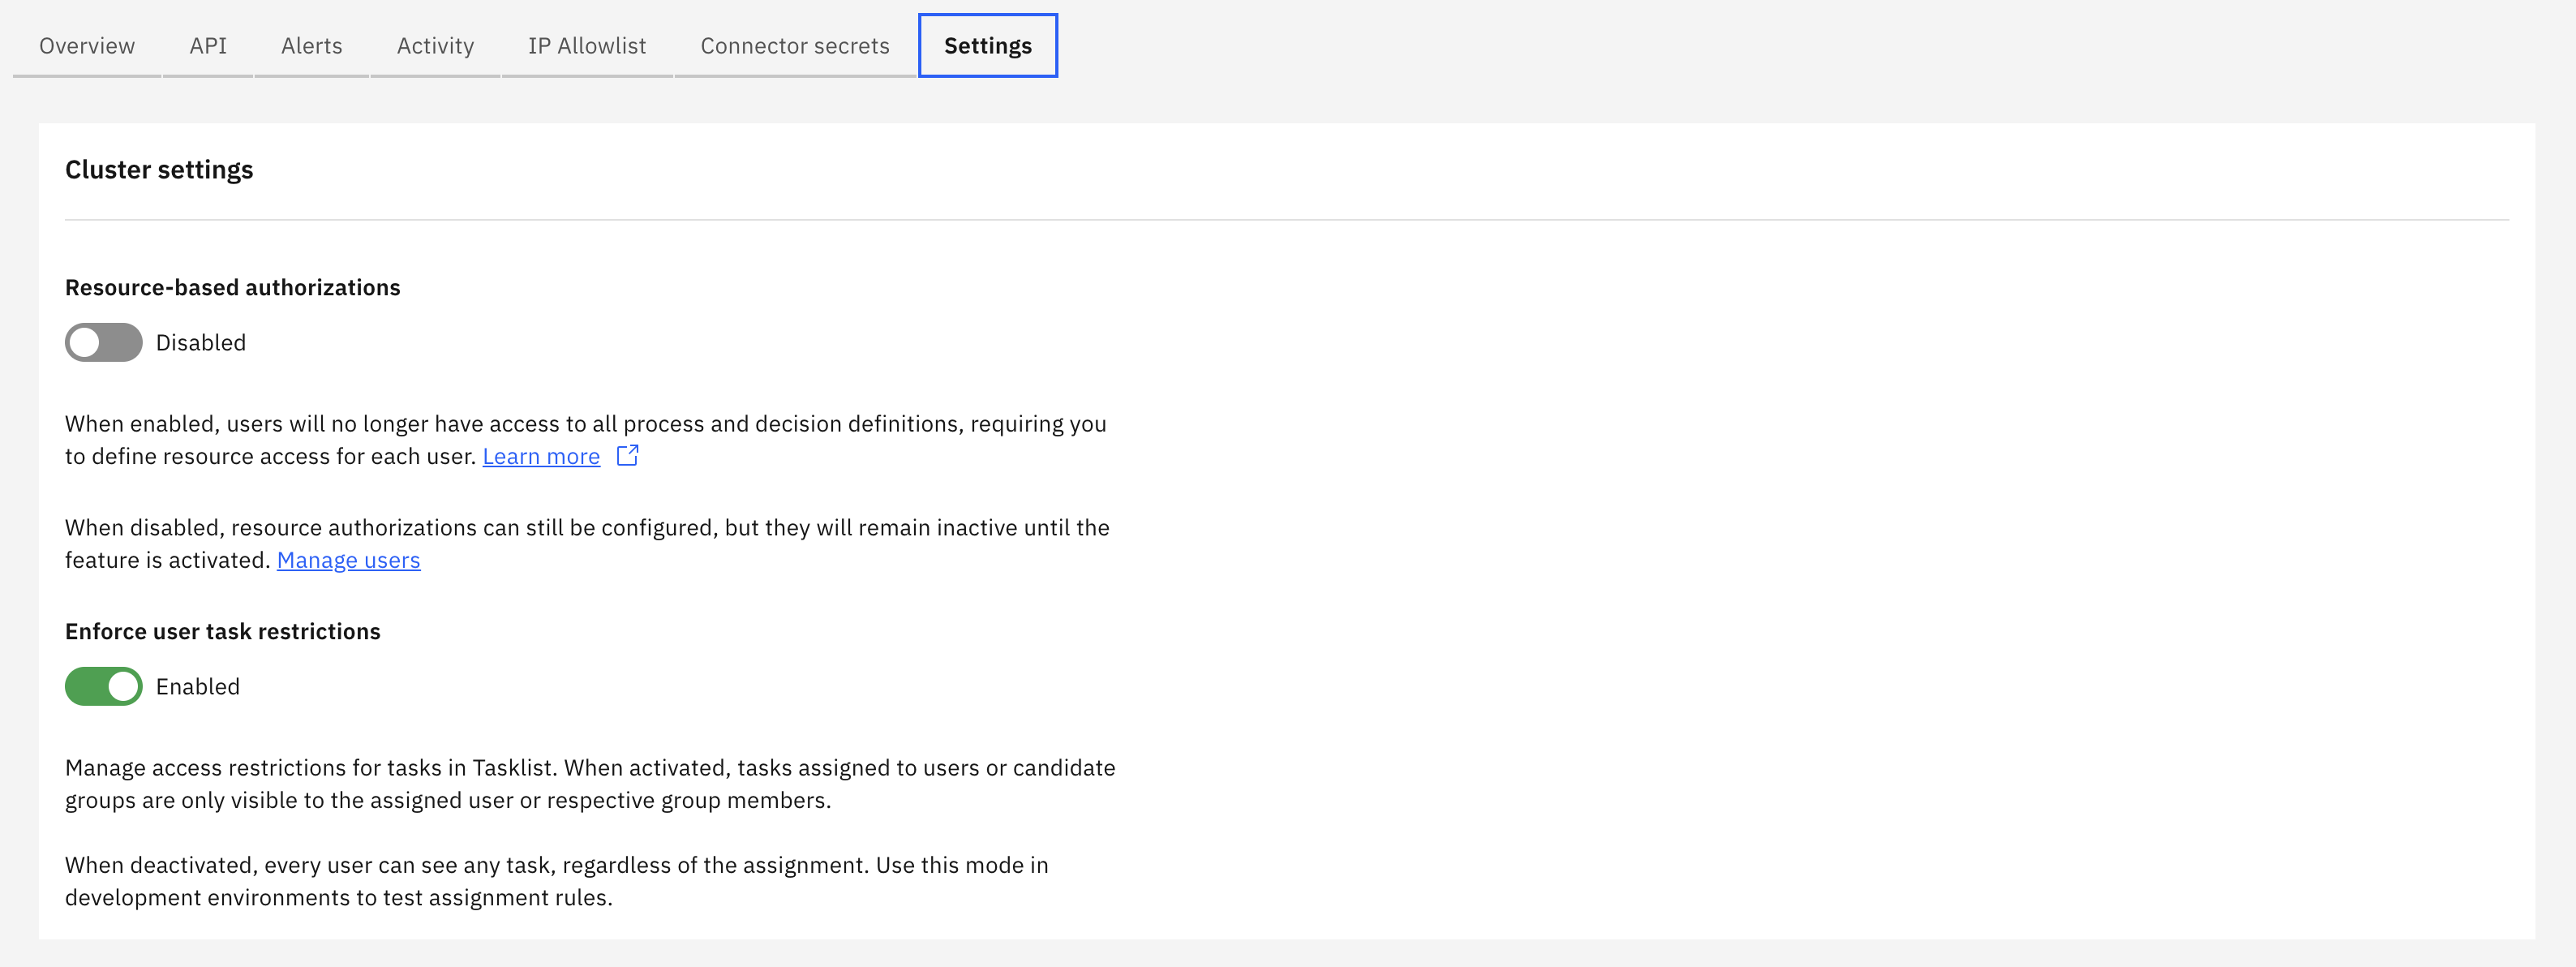This screenshot has height=967, width=2576.
Task: Switch to the IP Allowlist tab
Action: (586, 45)
